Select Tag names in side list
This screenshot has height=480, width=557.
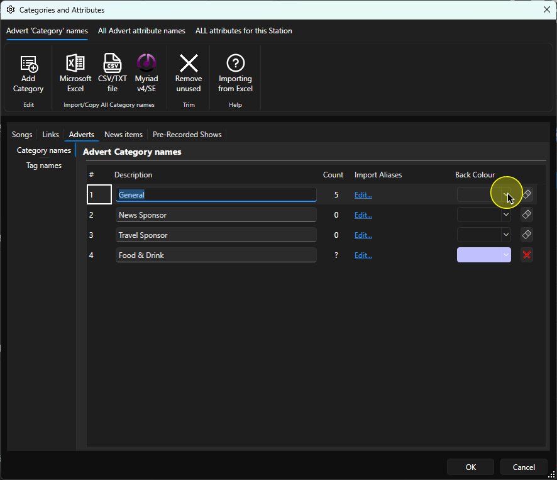click(44, 165)
